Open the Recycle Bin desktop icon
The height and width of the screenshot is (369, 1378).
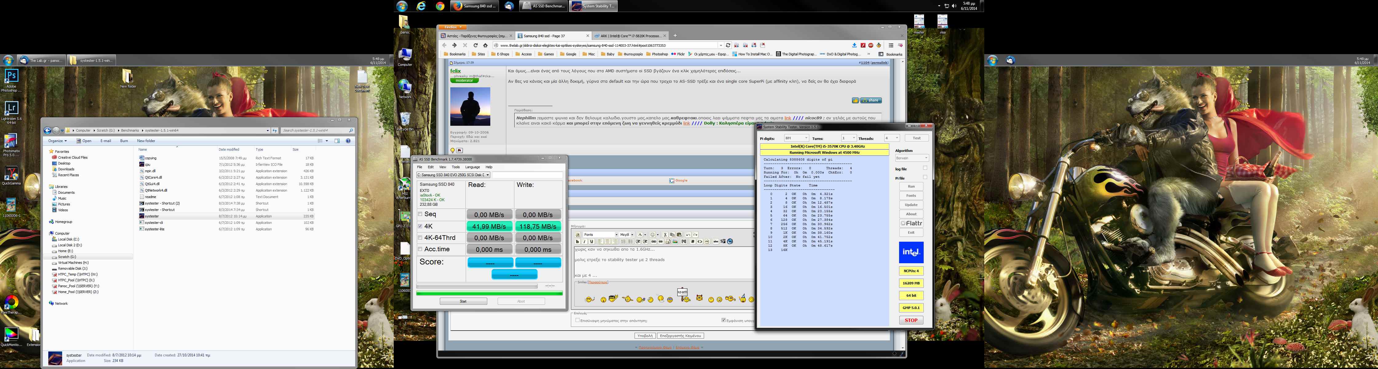click(405, 119)
